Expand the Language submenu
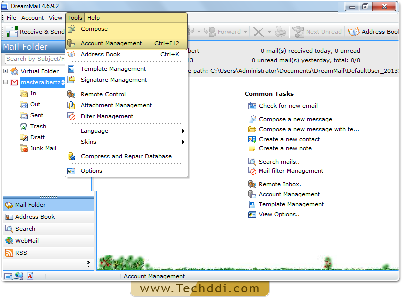Screen dimensions: 402x297 (x=183, y=131)
